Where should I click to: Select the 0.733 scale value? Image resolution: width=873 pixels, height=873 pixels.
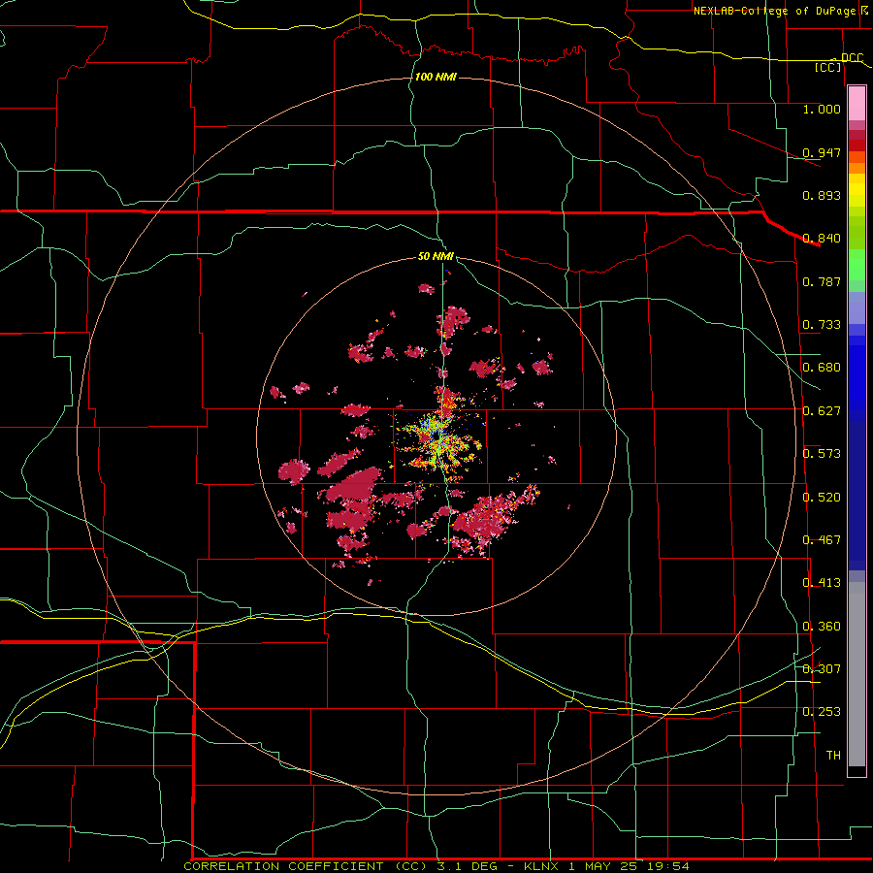(x=822, y=325)
